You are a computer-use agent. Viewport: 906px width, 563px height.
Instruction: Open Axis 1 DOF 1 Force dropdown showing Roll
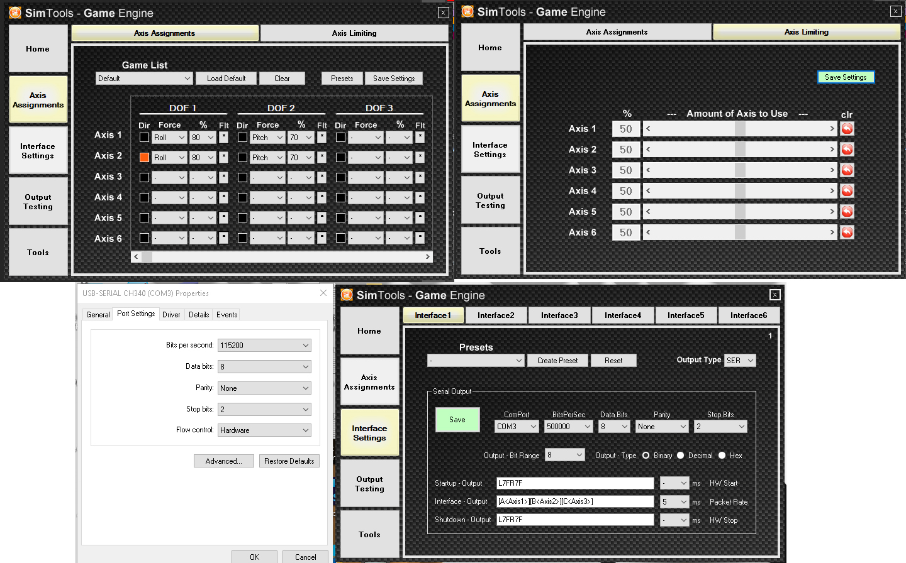click(170, 138)
